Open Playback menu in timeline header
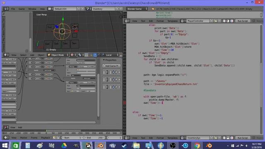The image size is (265, 149). tap(45, 138)
